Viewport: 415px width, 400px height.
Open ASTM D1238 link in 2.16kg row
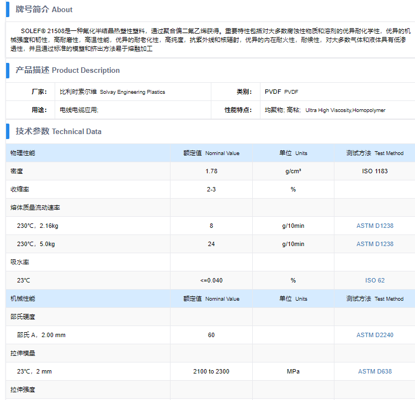pos(375,226)
